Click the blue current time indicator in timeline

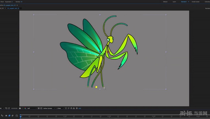click(20, 117)
